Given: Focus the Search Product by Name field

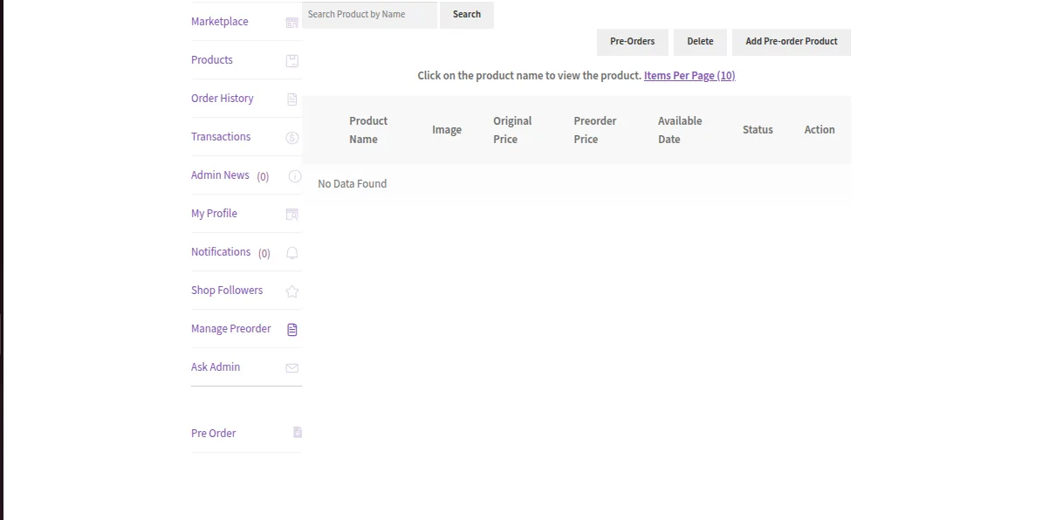Looking at the screenshot, I should tap(369, 15).
